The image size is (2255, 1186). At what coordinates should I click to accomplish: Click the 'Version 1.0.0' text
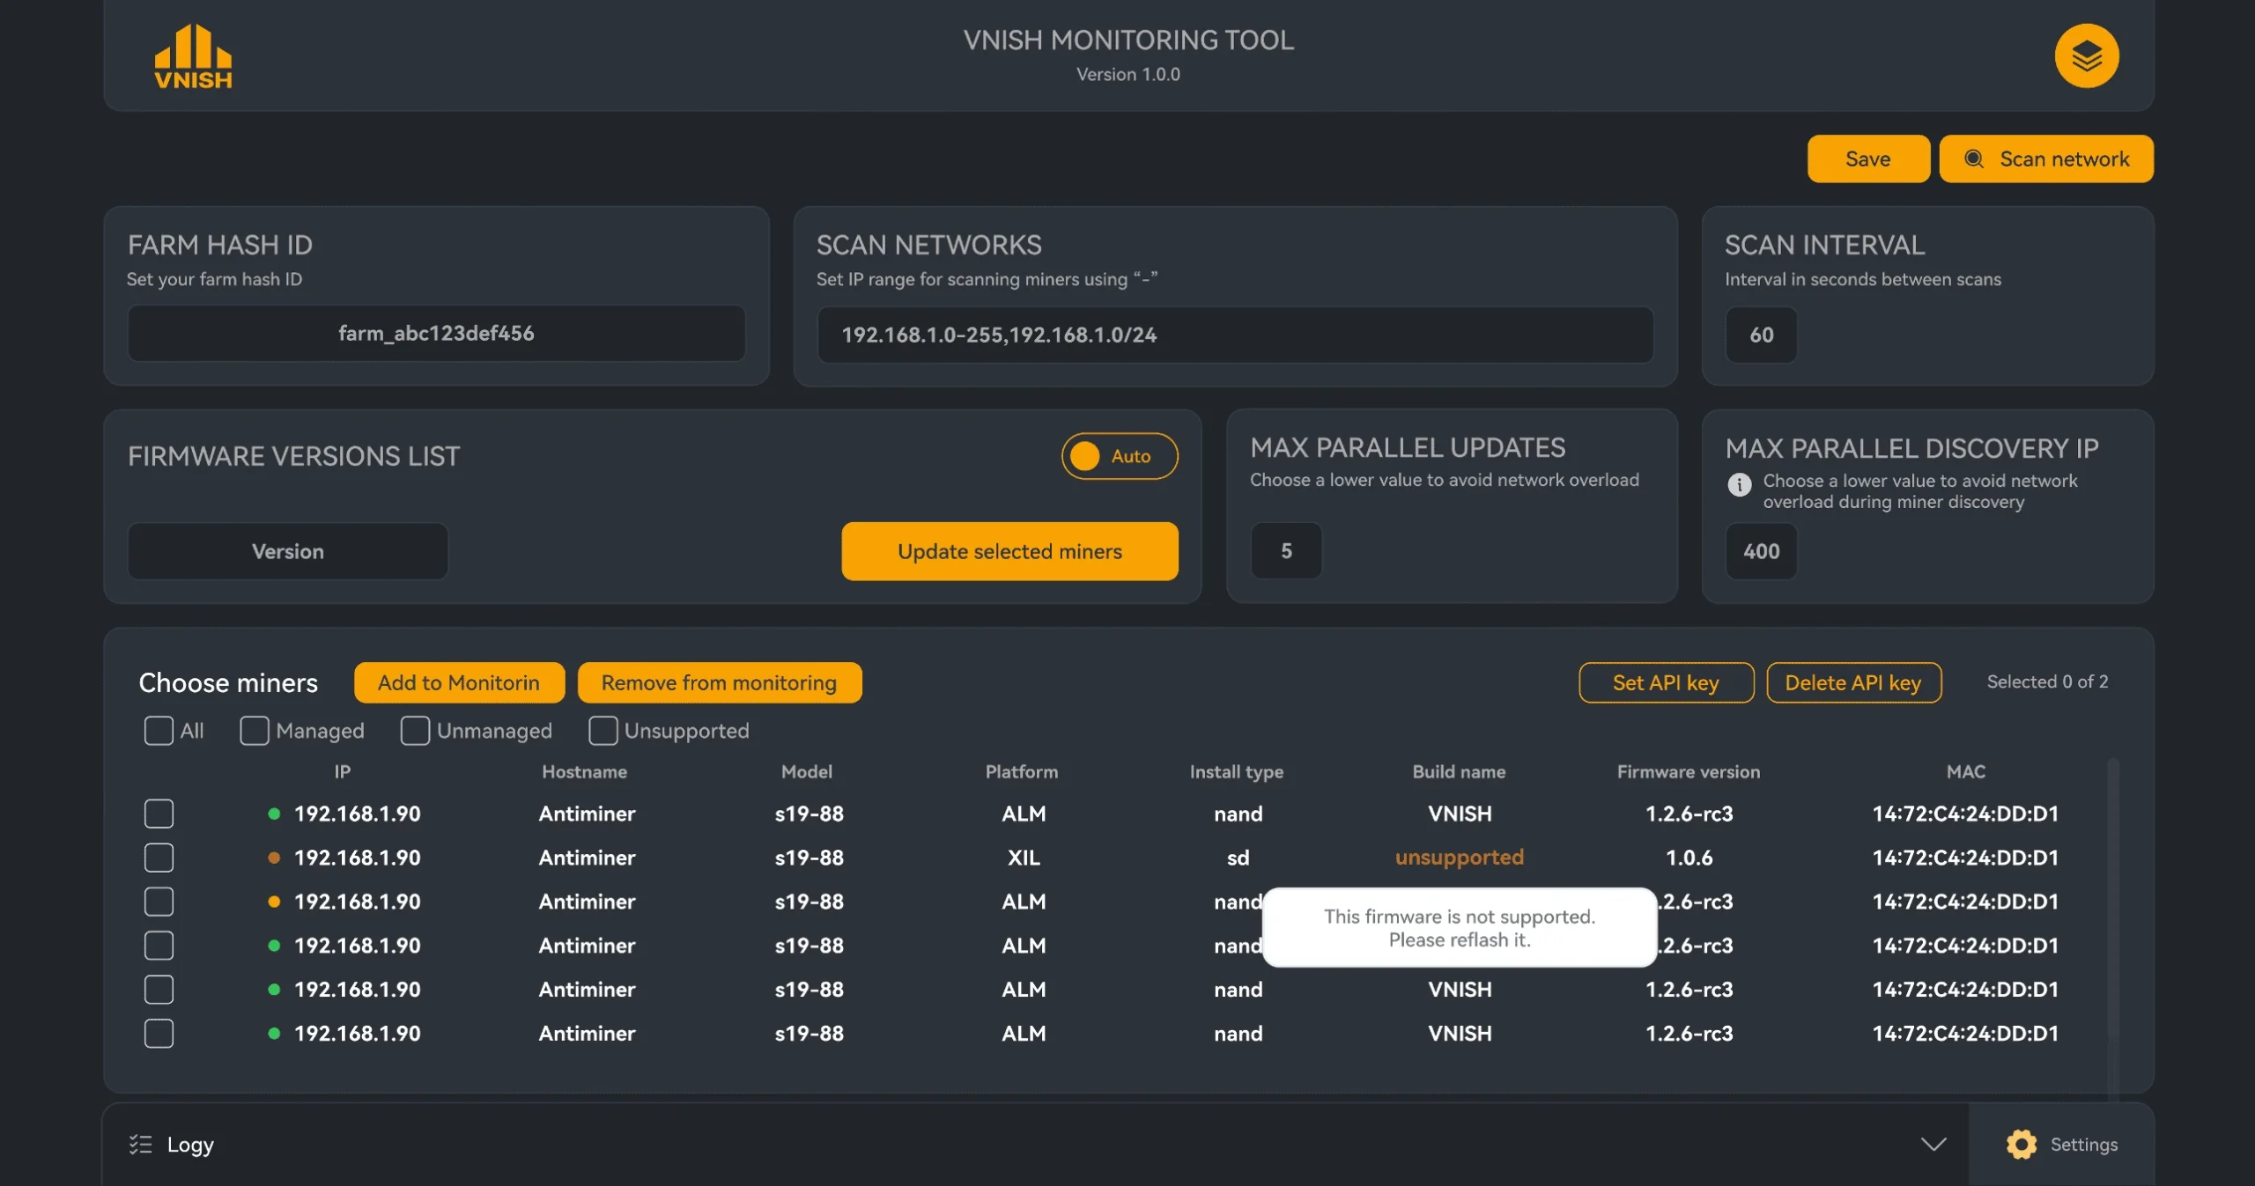click(1127, 74)
